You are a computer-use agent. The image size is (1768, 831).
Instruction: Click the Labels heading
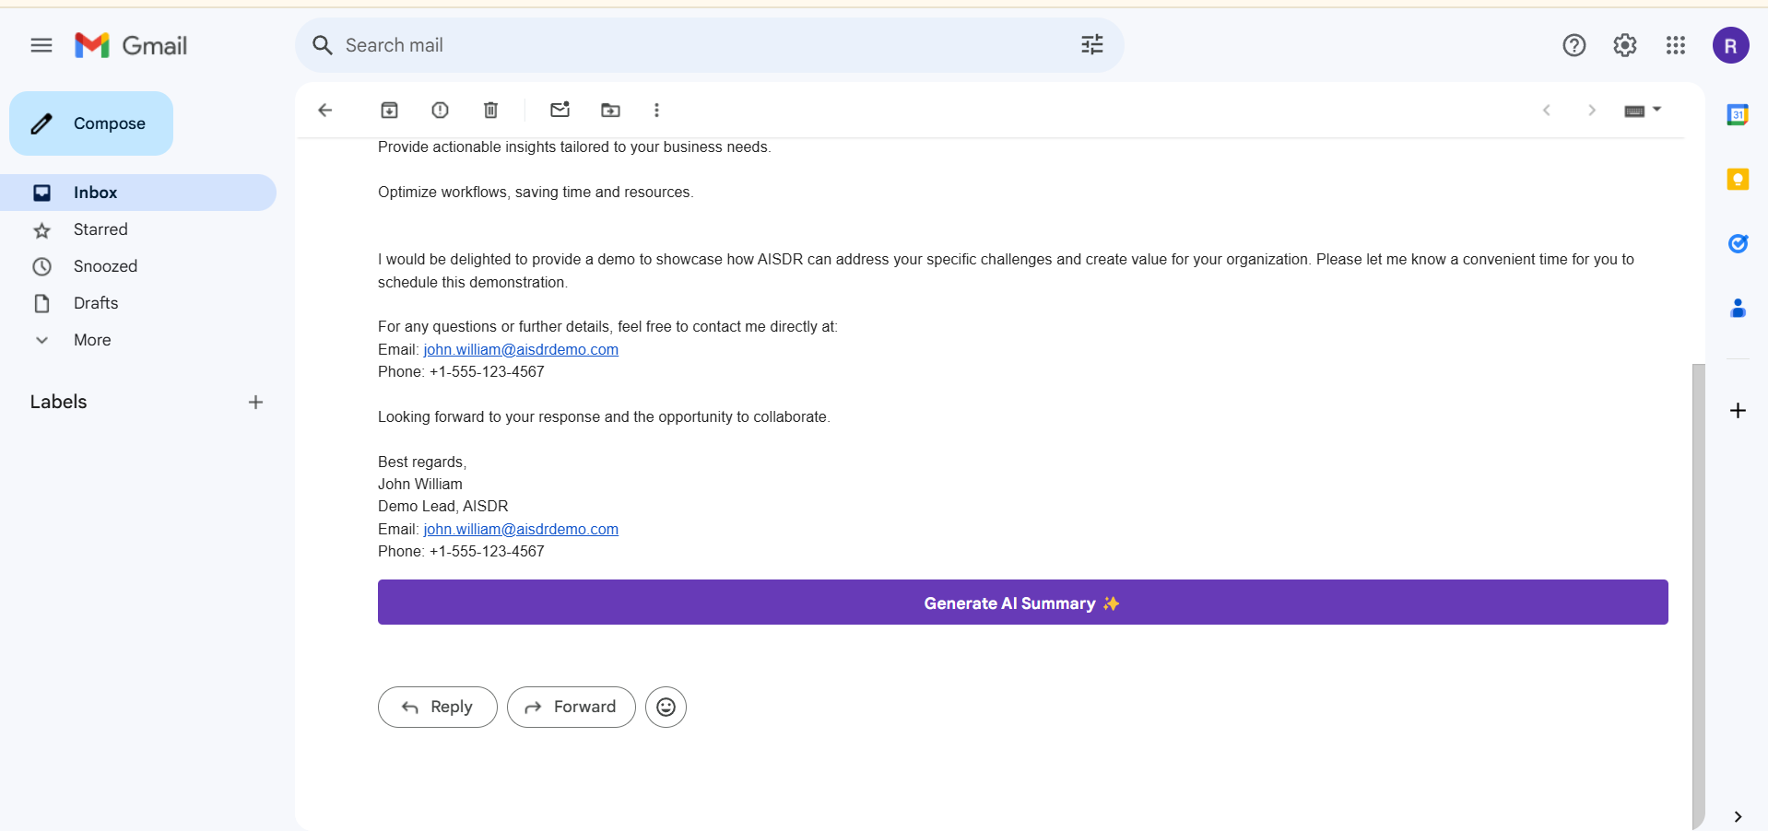(58, 402)
